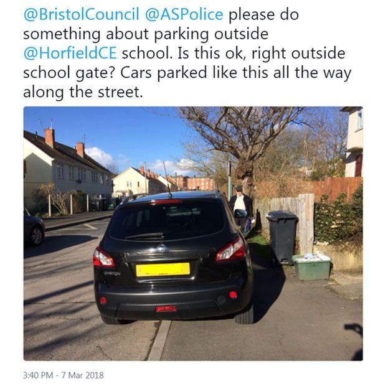Click the red fog light on rear bumper
Image resolution: width=383 pixels, height=384 pixels.
(166, 309)
